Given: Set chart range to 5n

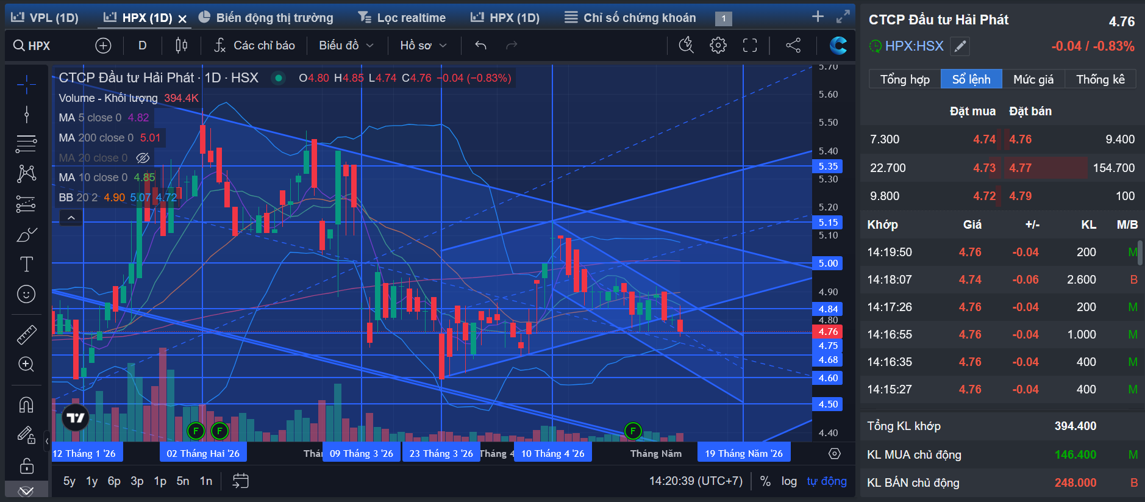Looking at the screenshot, I should (183, 481).
